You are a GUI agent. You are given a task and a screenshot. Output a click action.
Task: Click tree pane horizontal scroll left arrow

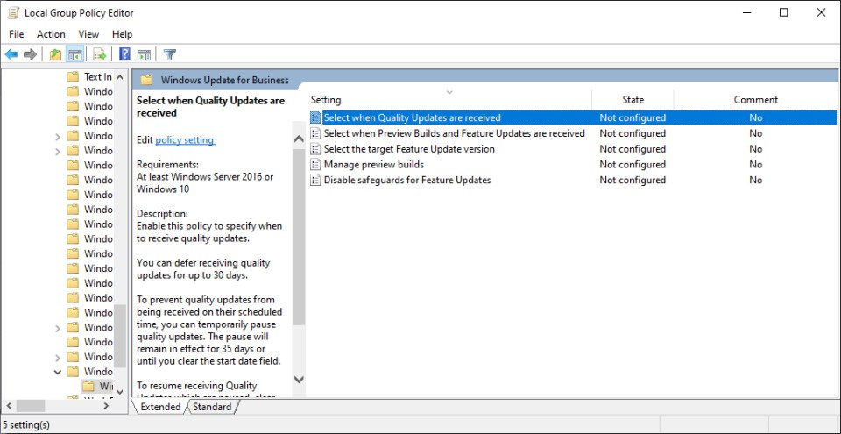point(8,406)
